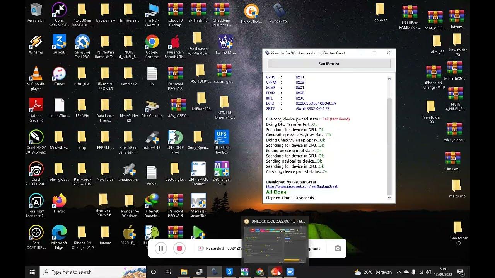Image resolution: width=495 pixels, height=278 pixels.
Task: Click the 'Elapsed Time : 13 seconds' line
Action: tap(290, 198)
